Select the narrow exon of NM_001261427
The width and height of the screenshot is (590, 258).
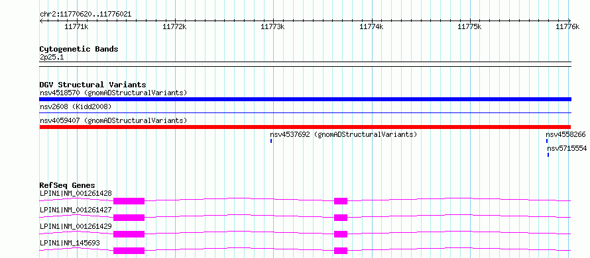[341, 218]
